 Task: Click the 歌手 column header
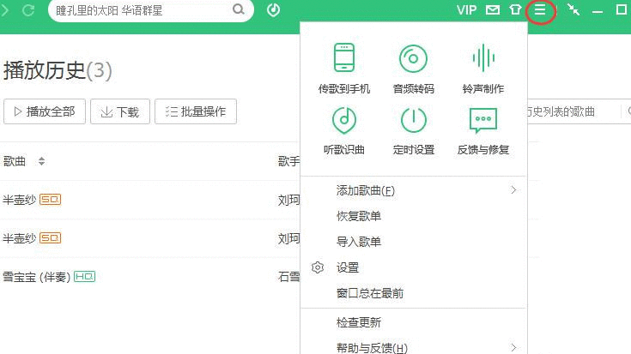pos(289,161)
